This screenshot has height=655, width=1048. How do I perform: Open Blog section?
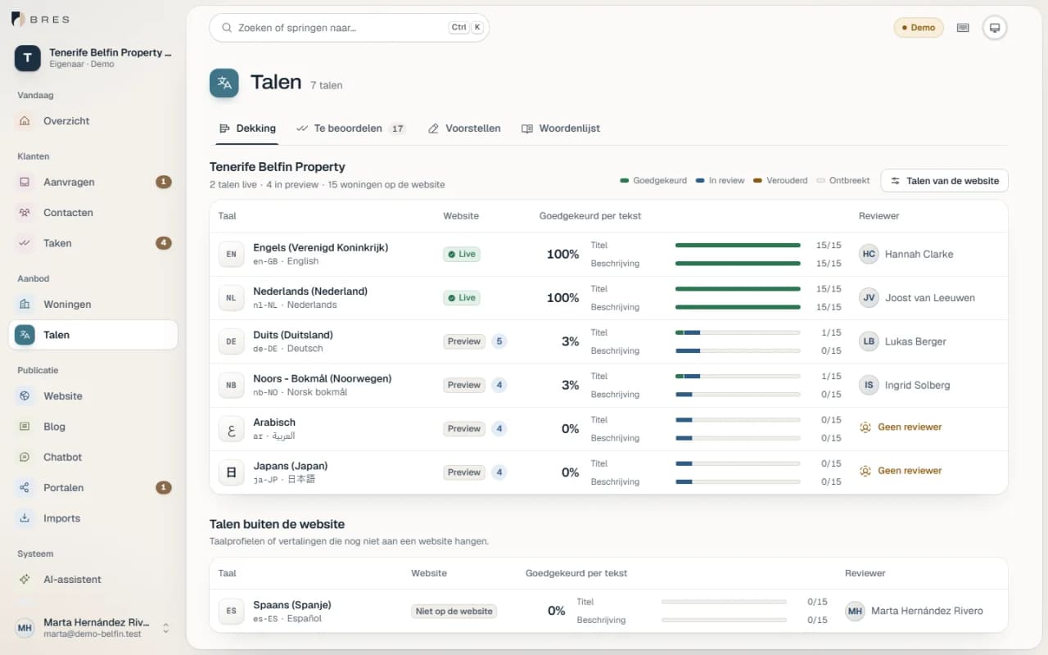pyautogui.click(x=93, y=427)
